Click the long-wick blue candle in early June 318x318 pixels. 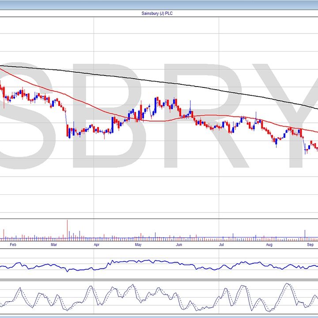point(190,111)
